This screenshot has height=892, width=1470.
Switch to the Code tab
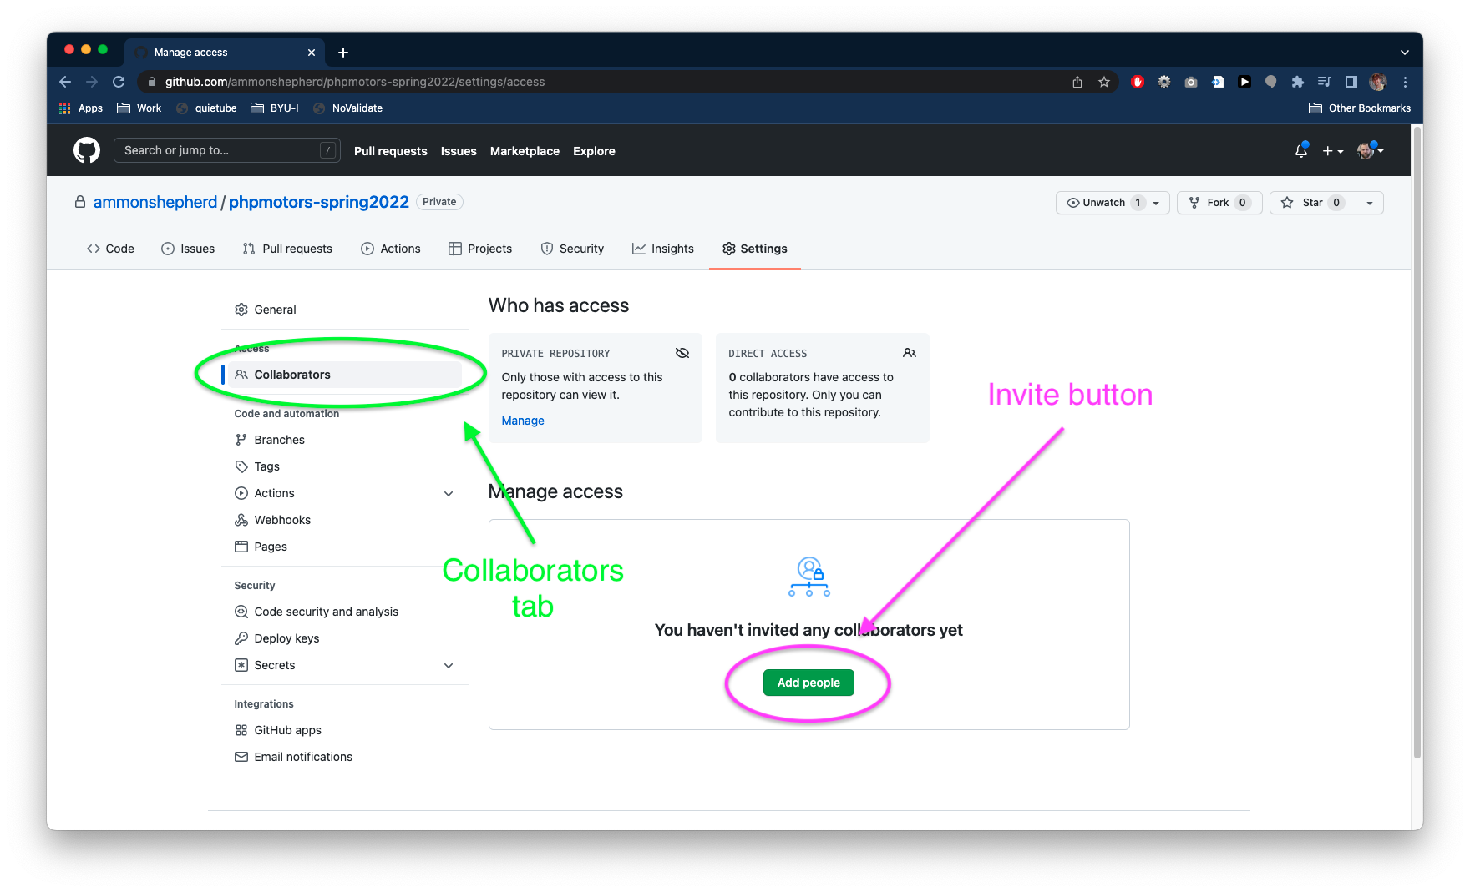[x=110, y=249]
